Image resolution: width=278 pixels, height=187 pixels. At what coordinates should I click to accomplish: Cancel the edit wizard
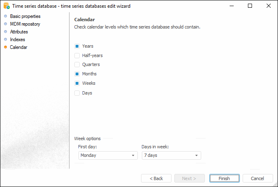coord(257,178)
